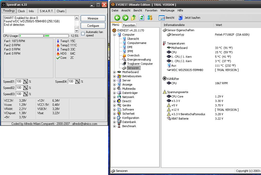Open the Werkzeuge menu
The image size is (261, 175).
(x=167, y=10)
